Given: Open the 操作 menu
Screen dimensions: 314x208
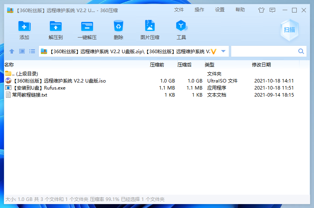Looking at the screenshot, I should pos(199,10).
